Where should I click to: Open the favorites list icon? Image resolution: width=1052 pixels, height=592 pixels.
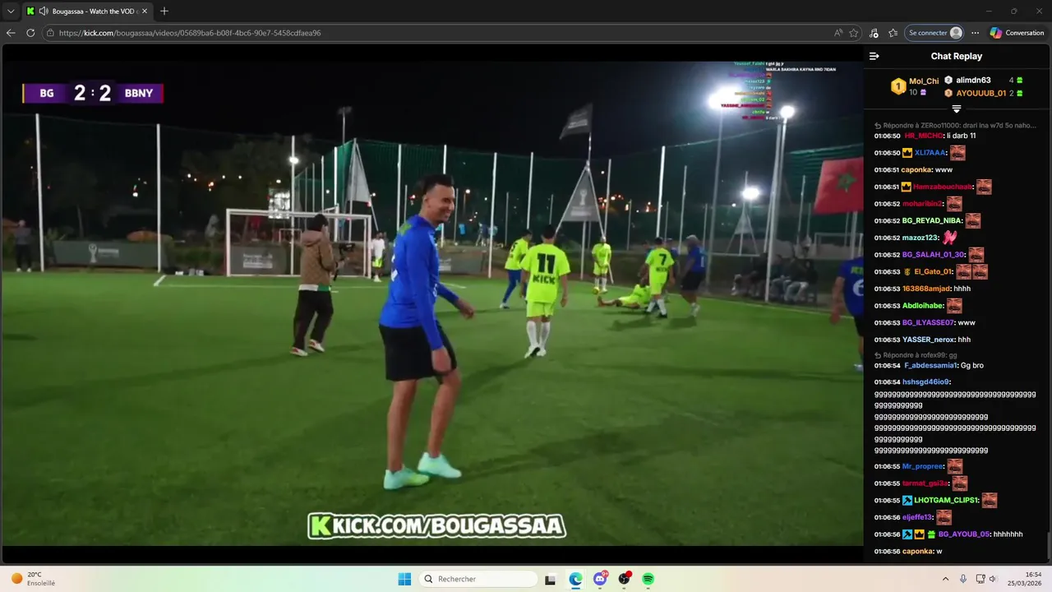click(x=893, y=33)
